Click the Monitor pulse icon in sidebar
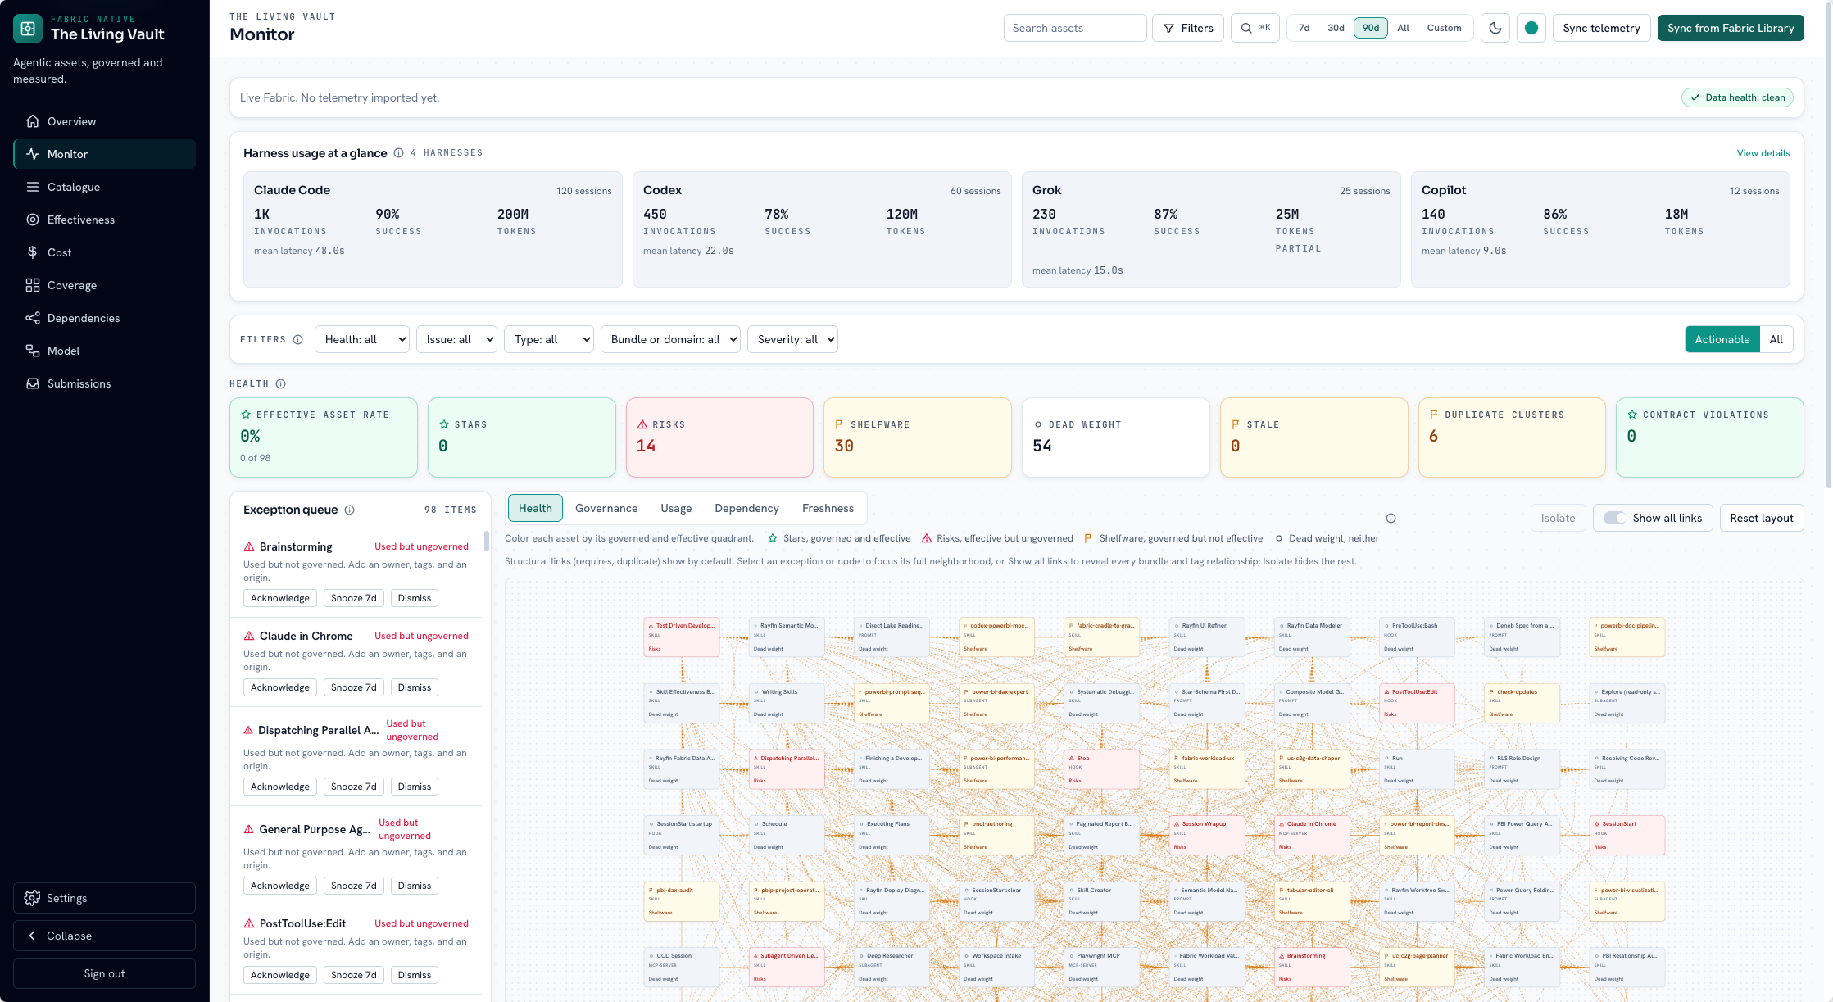 click(x=33, y=154)
